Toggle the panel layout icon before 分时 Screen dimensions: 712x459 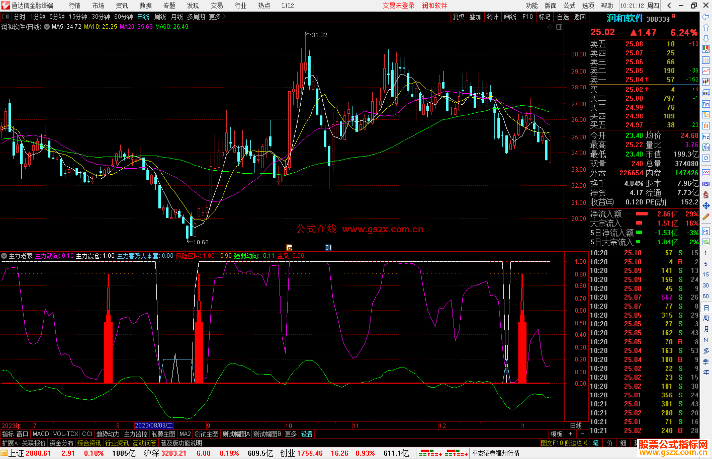coord(6,17)
